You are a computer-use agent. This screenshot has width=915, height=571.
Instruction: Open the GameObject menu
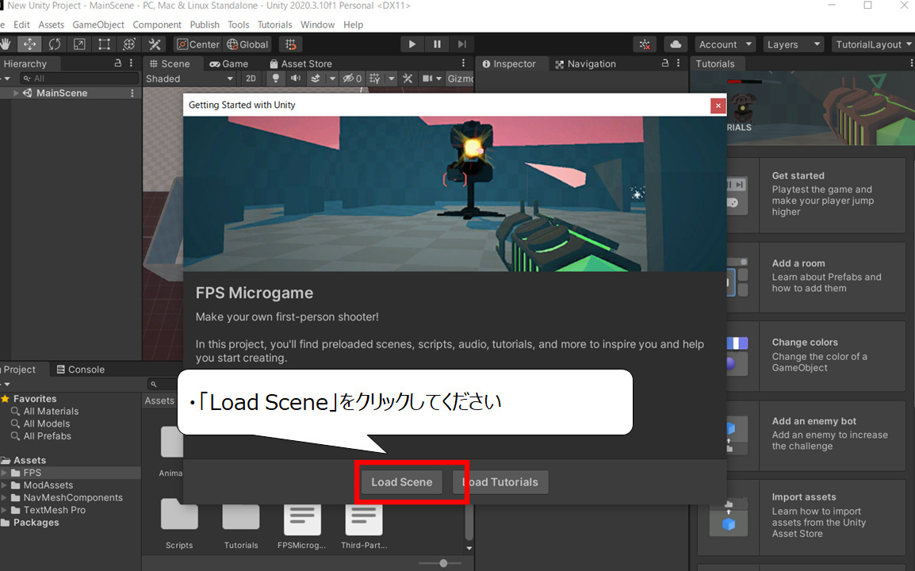(x=98, y=25)
